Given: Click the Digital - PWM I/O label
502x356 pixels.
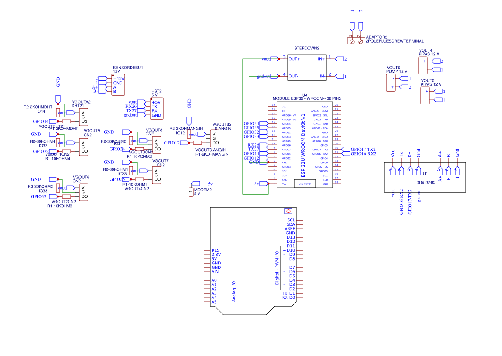Looking at the screenshot, I should click(277, 268).
